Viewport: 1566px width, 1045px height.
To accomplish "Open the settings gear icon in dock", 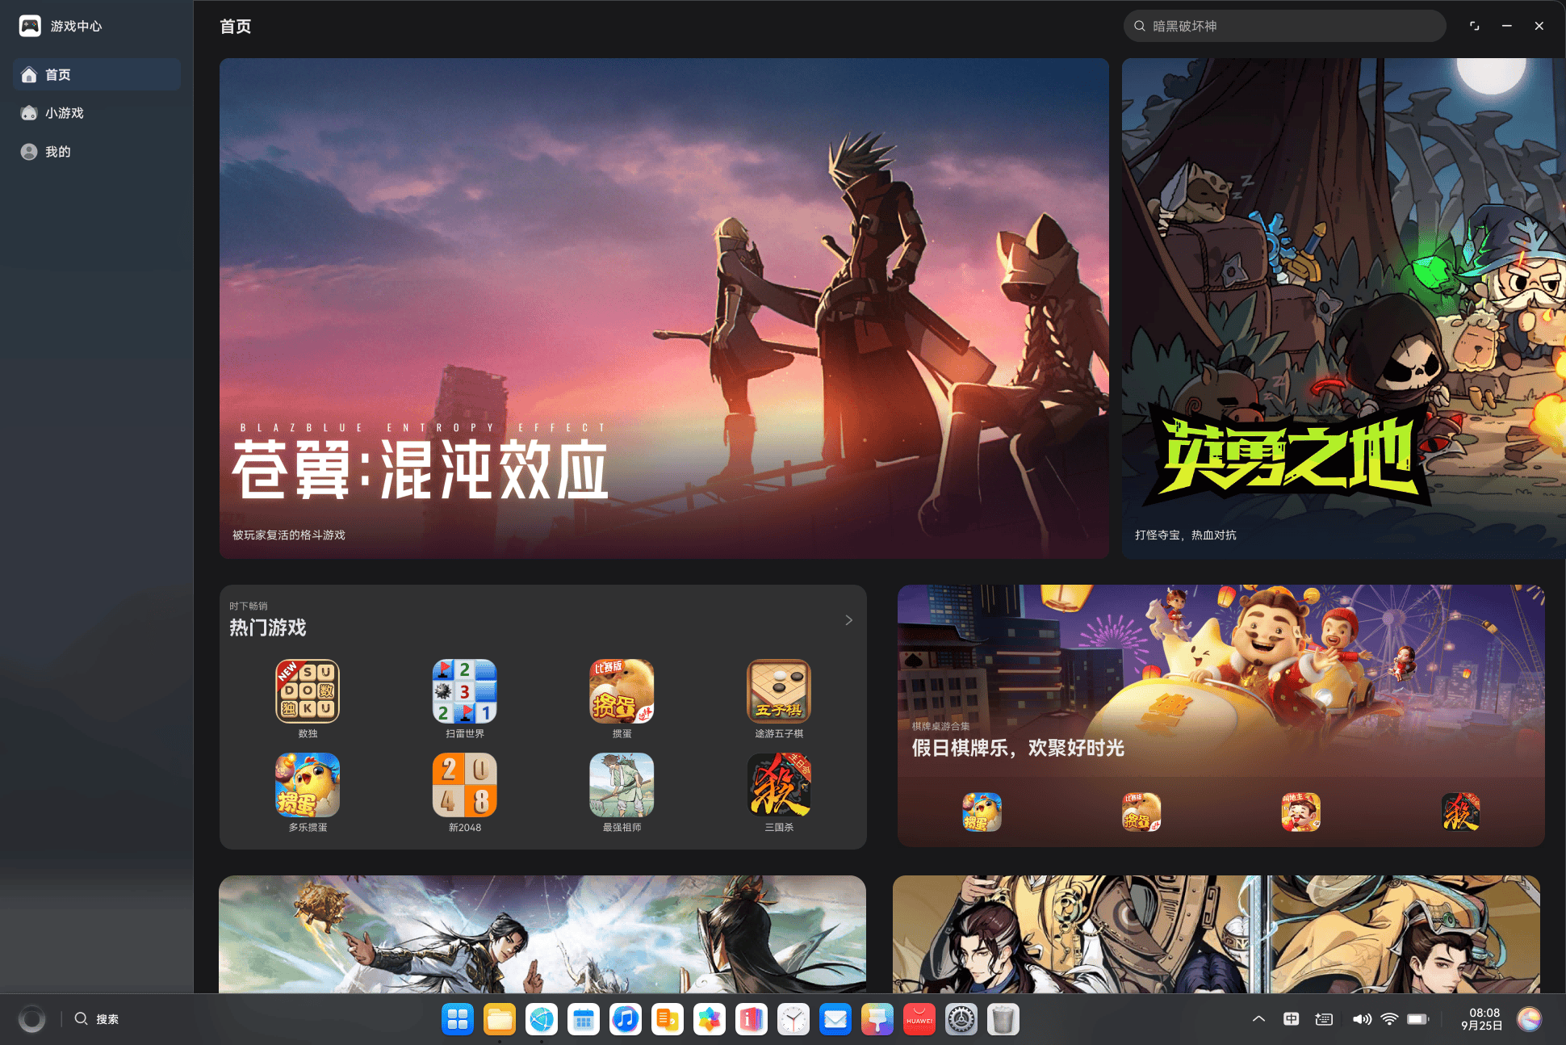I will coord(961,1019).
